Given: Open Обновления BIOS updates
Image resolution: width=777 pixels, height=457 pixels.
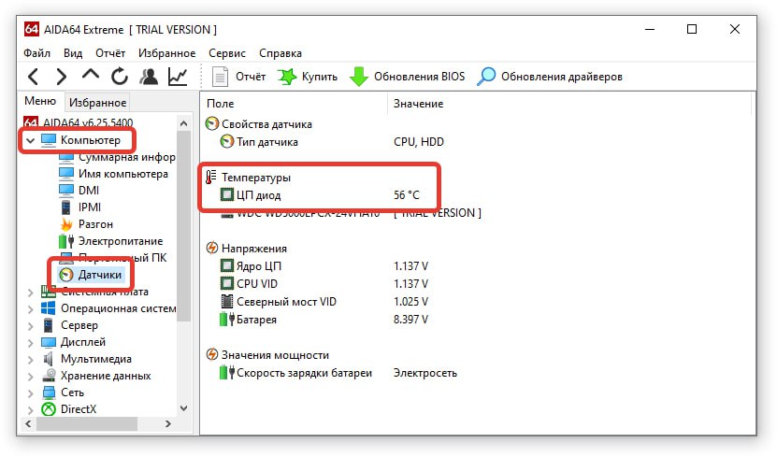Looking at the screenshot, I should pyautogui.click(x=409, y=77).
